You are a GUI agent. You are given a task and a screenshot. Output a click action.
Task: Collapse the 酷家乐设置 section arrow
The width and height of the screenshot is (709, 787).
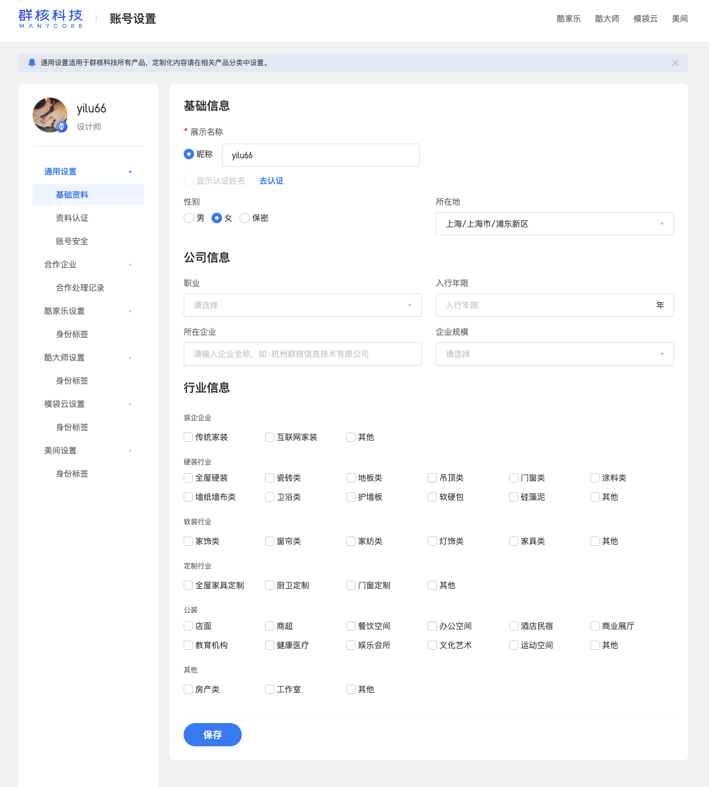pyautogui.click(x=130, y=311)
